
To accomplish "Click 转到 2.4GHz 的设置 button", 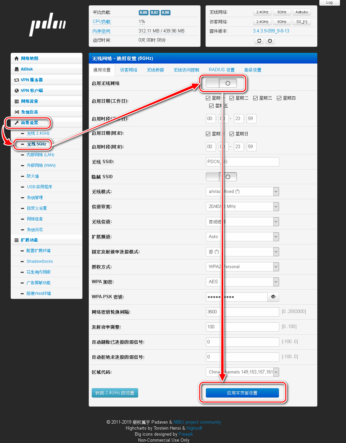I will 115,393.
